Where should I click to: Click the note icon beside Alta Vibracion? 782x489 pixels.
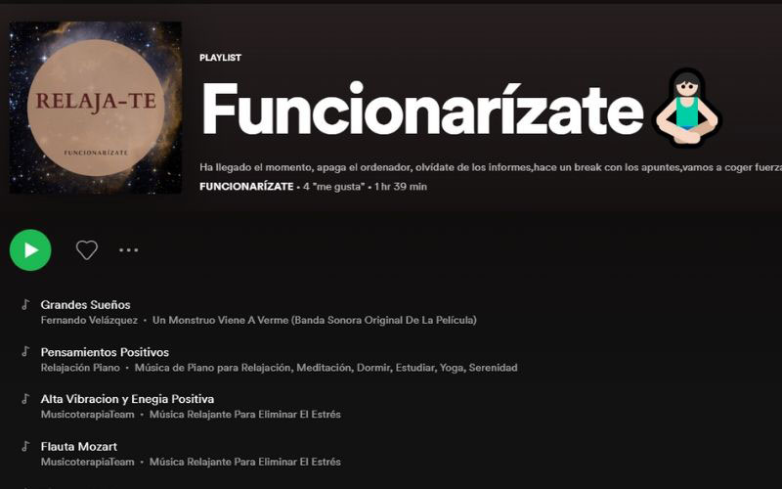click(x=25, y=399)
